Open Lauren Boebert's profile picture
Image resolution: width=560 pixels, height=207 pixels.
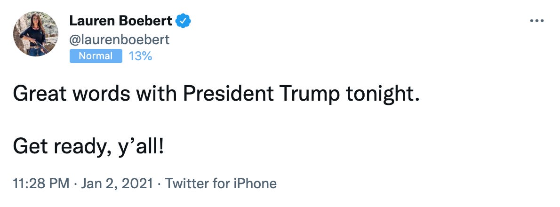click(36, 34)
